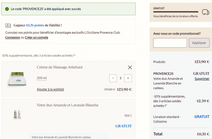The image size is (212, 139).
Task: Click the crossed-out price '177,00 €'
Action: pyautogui.click(x=110, y=89)
